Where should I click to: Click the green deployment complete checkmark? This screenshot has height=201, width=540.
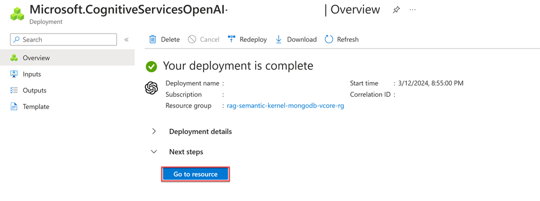click(x=151, y=66)
